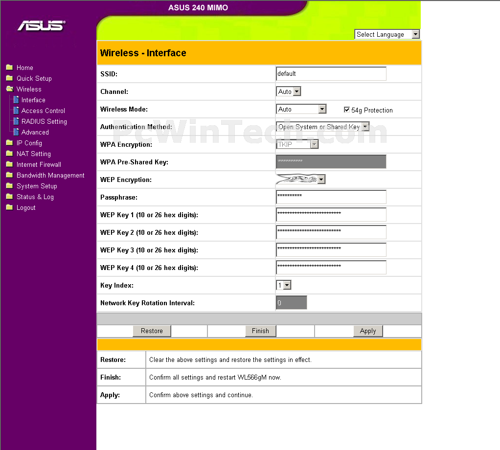Click the Home folder icon
Screen dimensions: 500x450
point(10,67)
